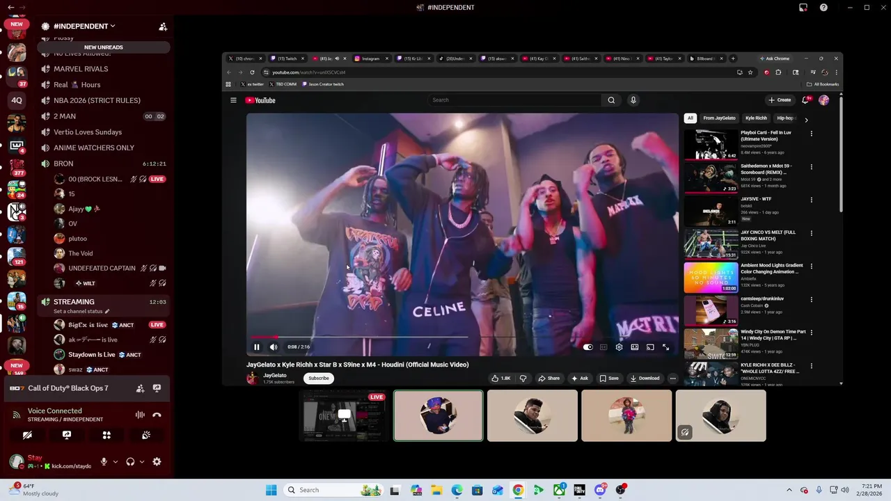
Task: Open the JAY CINCO VS MELT video
Action: point(711,244)
